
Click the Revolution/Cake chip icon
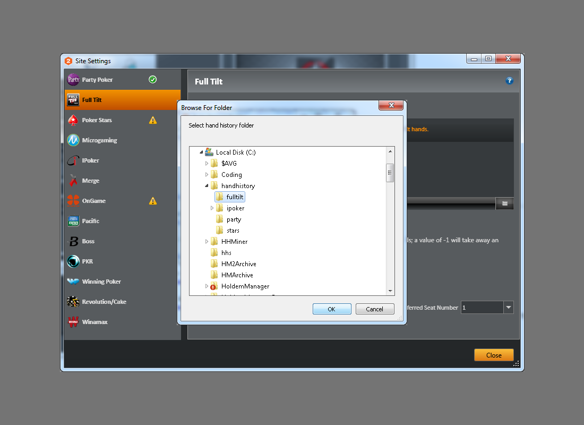[x=73, y=302]
